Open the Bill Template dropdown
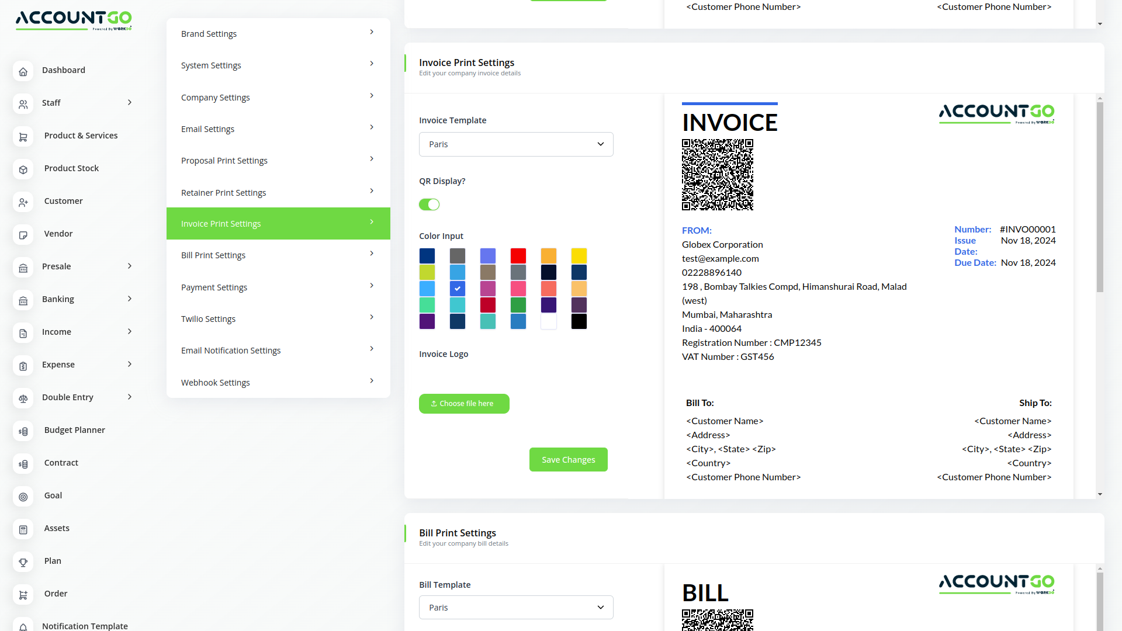Image resolution: width=1122 pixels, height=631 pixels. (515, 607)
